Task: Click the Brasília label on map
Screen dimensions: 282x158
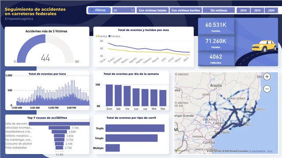Action: 216,86
